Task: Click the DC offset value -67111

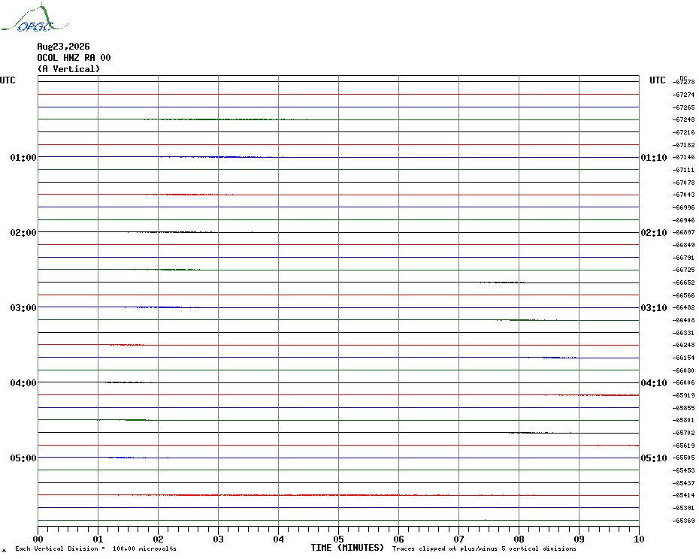Action: pyautogui.click(x=683, y=170)
